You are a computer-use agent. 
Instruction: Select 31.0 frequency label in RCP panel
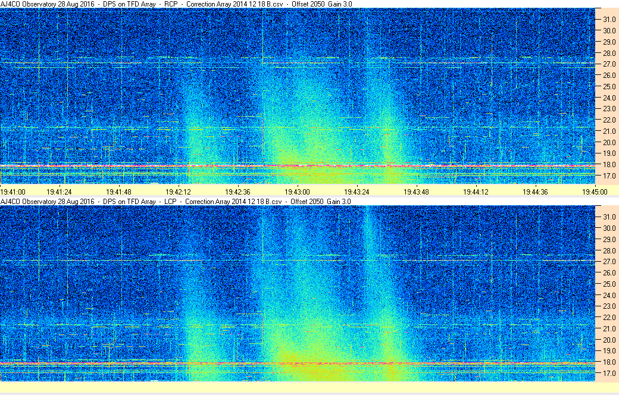click(609, 20)
